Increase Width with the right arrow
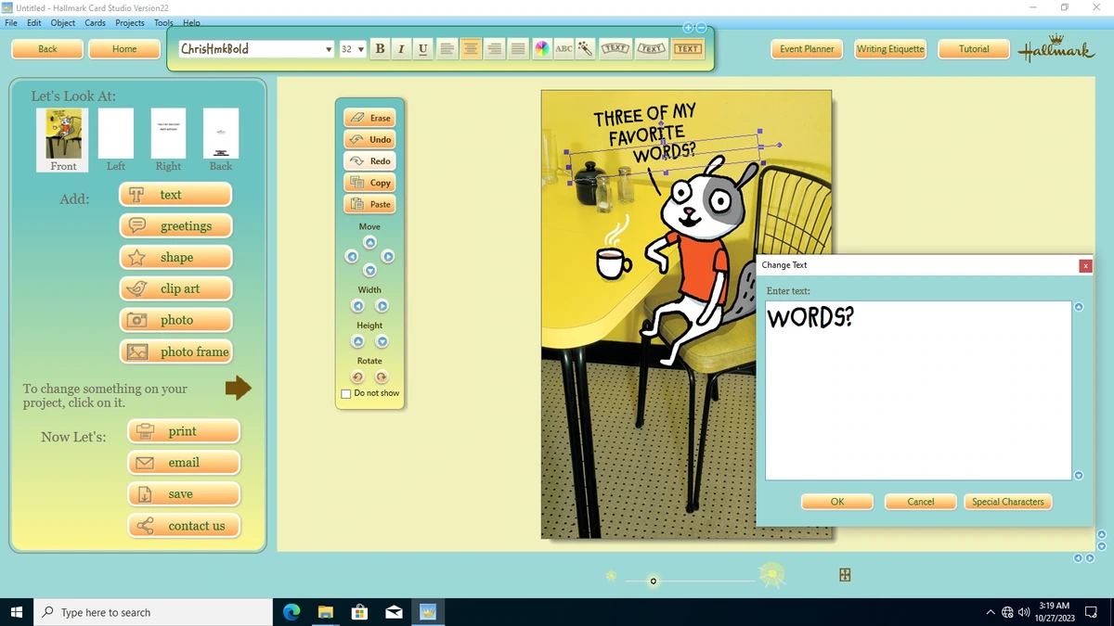The height and width of the screenshot is (626, 1114). 381,306
